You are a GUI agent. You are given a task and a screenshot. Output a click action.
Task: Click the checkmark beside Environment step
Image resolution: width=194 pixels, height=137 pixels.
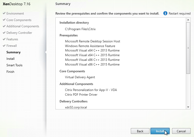point(4,14)
